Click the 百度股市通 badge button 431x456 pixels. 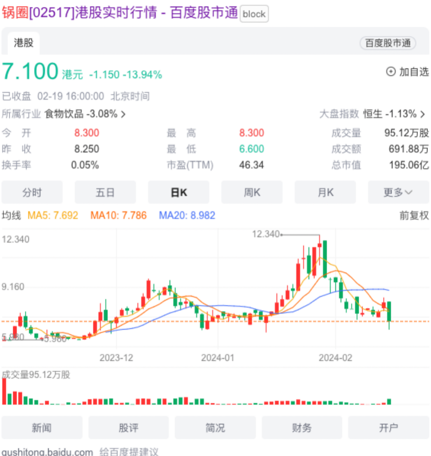click(388, 43)
